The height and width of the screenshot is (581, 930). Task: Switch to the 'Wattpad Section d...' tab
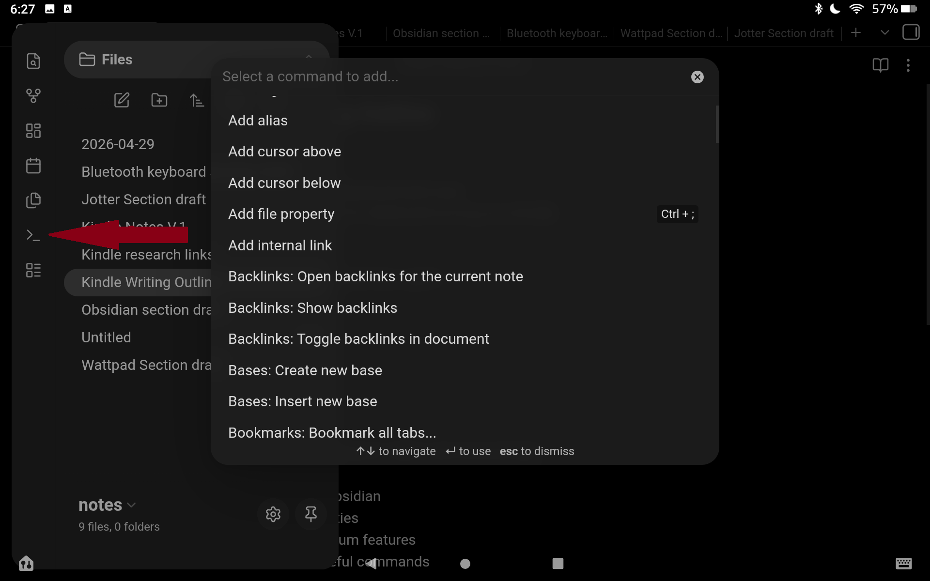(671, 33)
